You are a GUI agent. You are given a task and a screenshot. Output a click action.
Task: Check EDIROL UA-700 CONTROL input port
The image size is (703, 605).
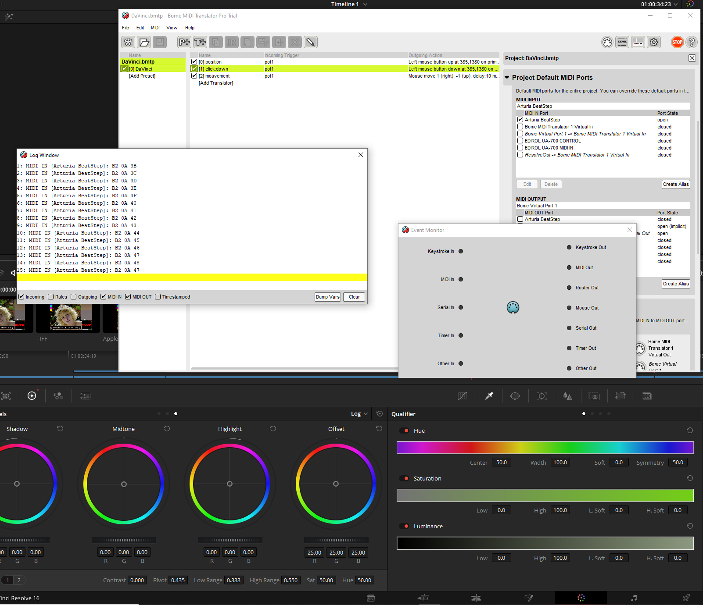point(520,141)
